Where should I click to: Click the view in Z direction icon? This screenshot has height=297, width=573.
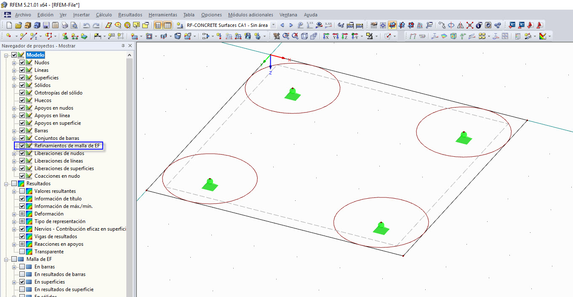pos(344,36)
